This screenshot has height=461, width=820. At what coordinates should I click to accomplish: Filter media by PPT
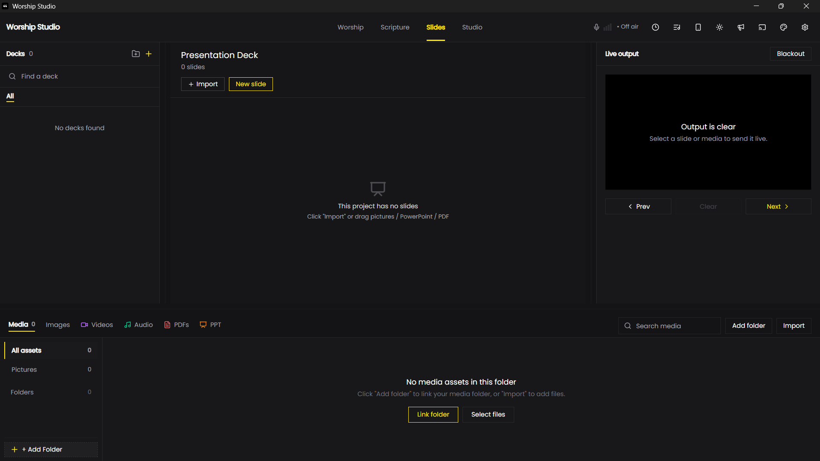pyautogui.click(x=211, y=325)
